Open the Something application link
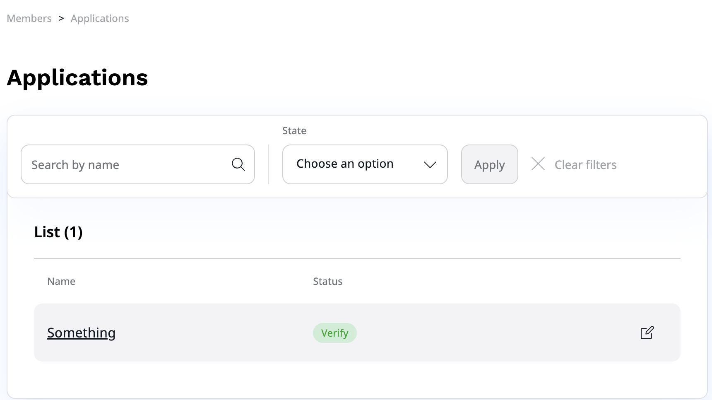Screen dimensions: 712x400 (81, 333)
